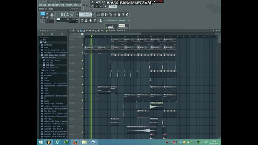The width and height of the screenshot is (258, 145).
Task: Open the one-click audio recording microphone icon
Action: point(90,20)
